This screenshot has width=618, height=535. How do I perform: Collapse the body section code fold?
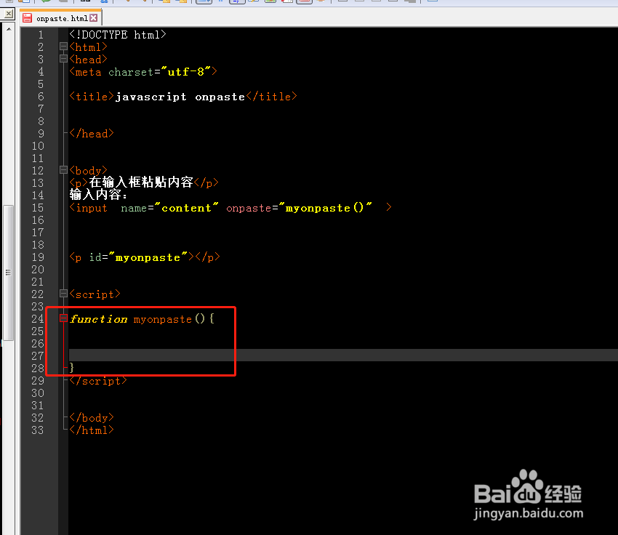[x=63, y=170]
